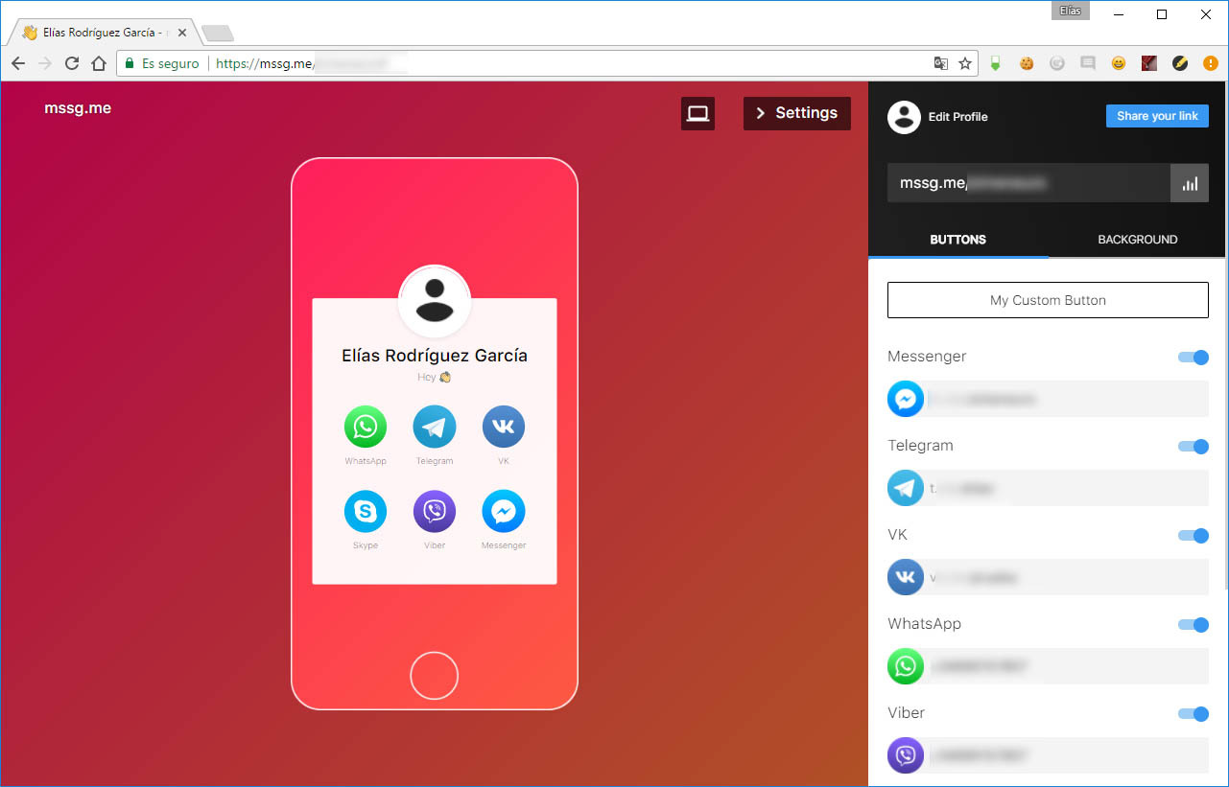Click the VK icon in phone preview

coord(504,427)
